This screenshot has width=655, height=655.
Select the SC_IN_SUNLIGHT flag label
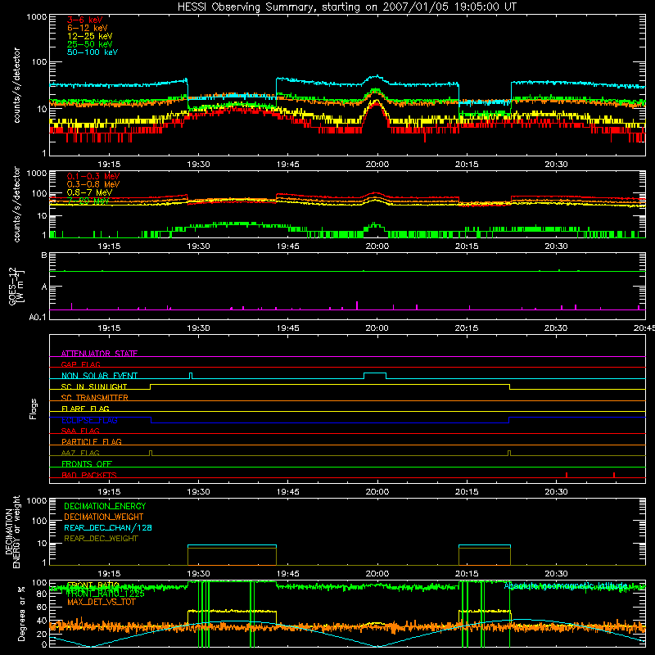[x=94, y=386]
